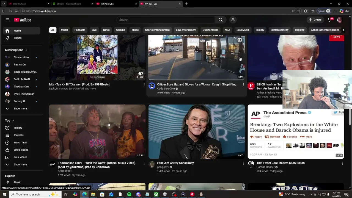
Task: Open options for the Officer Buys Hat video
Action: [x=243, y=85]
